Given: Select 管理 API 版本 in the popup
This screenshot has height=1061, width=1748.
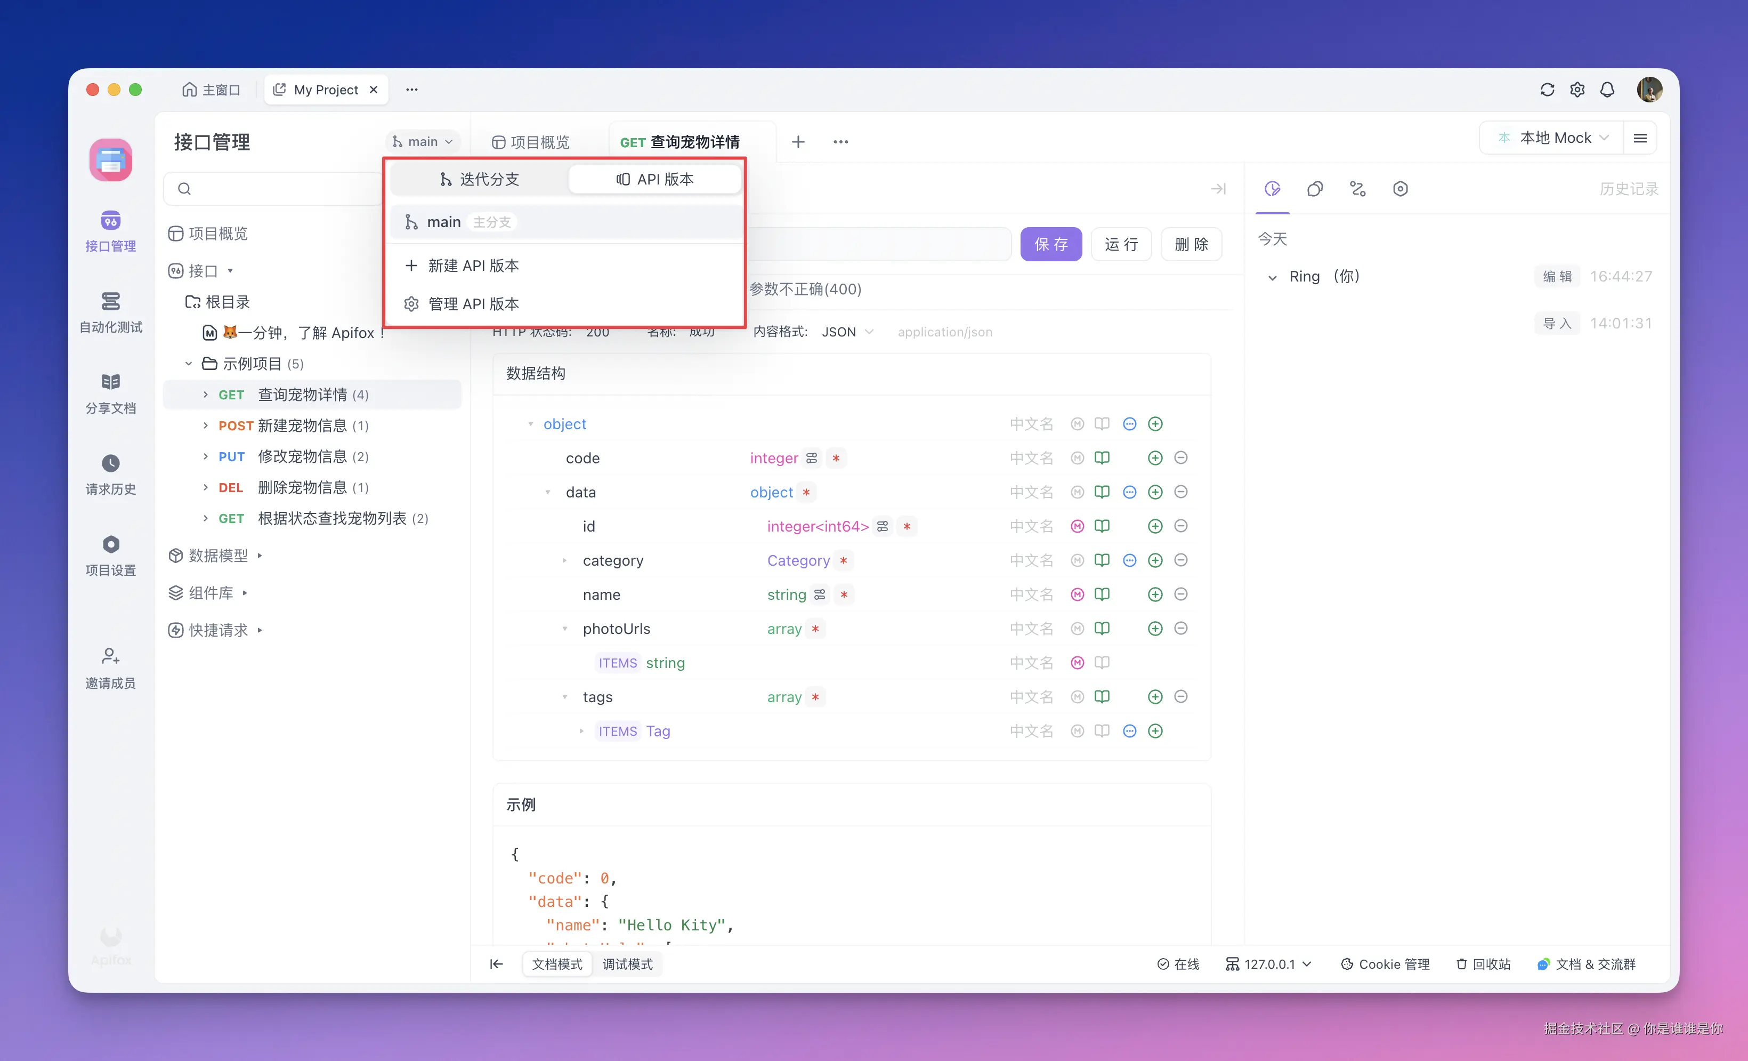Looking at the screenshot, I should [473, 304].
